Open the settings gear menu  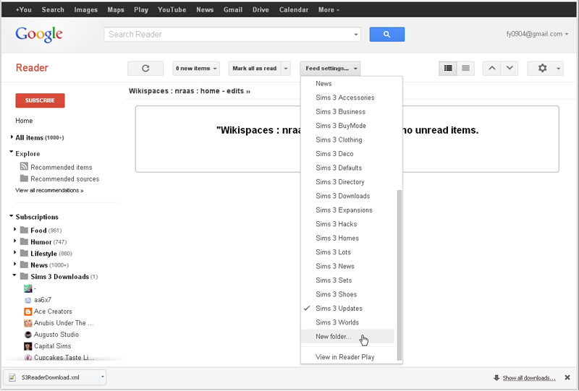pyautogui.click(x=545, y=68)
